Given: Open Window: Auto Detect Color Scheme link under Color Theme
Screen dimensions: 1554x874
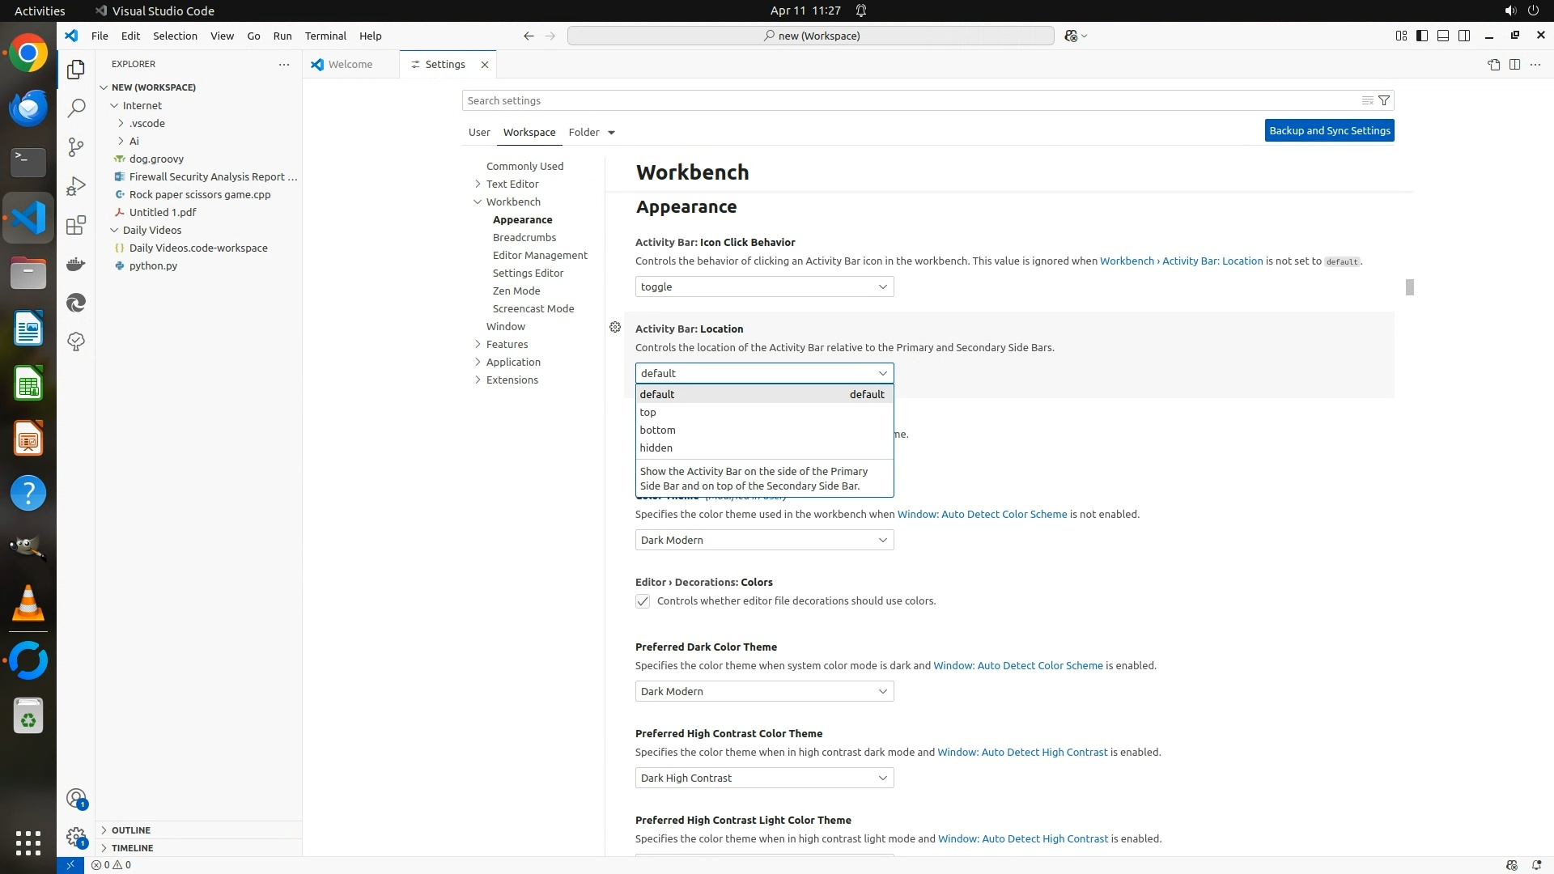Looking at the screenshot, I should tap(982, 514).
